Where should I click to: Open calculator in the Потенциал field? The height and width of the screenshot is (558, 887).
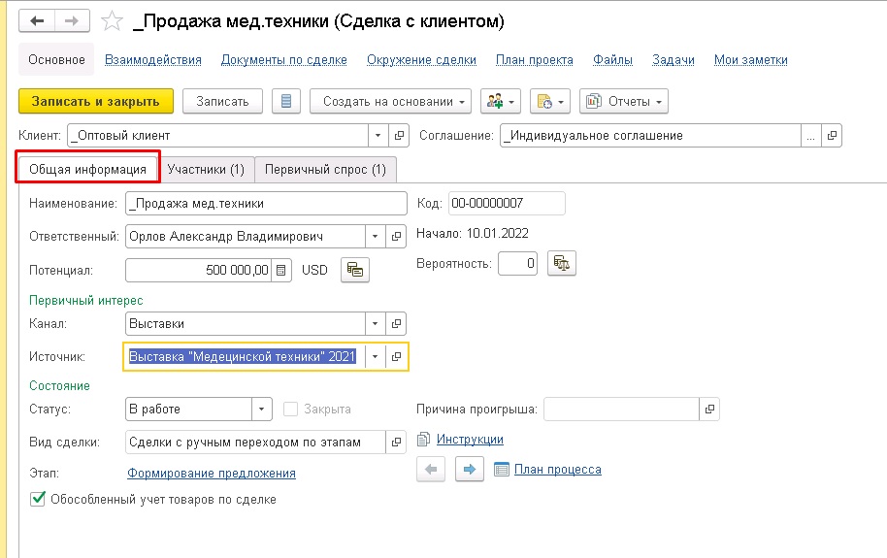click(281, 271)
